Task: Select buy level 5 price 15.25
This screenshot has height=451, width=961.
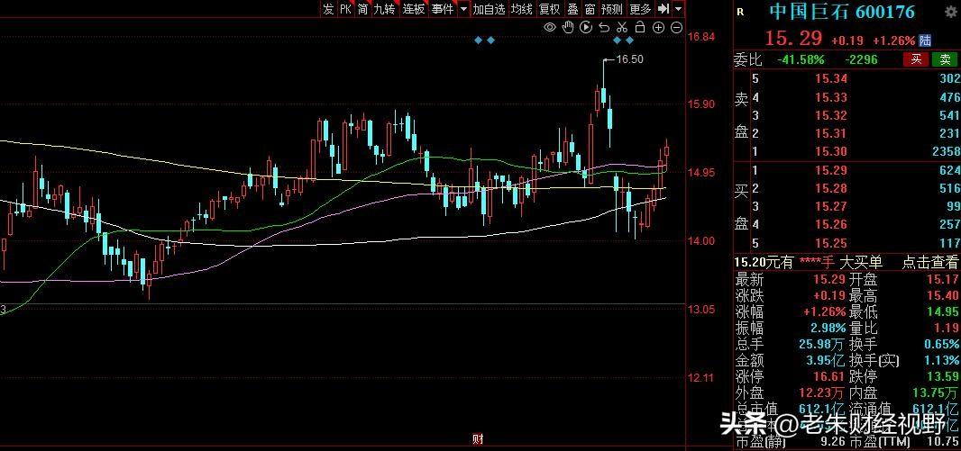Action: click(831, 243)
